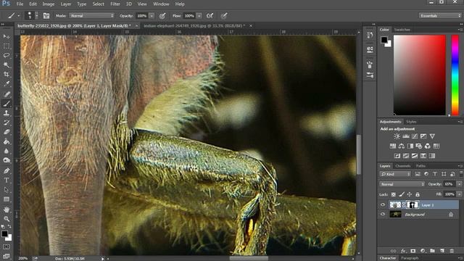The height and width of the screenshot is (261, 464).
Task: Add a layer style with fx icon
Action: pyautogui.click(x=403, y=251)
